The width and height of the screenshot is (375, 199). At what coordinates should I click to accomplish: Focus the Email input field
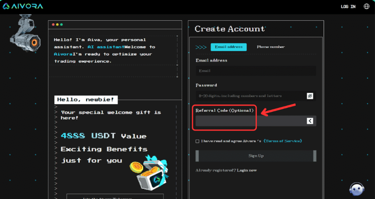click(256, 71)
